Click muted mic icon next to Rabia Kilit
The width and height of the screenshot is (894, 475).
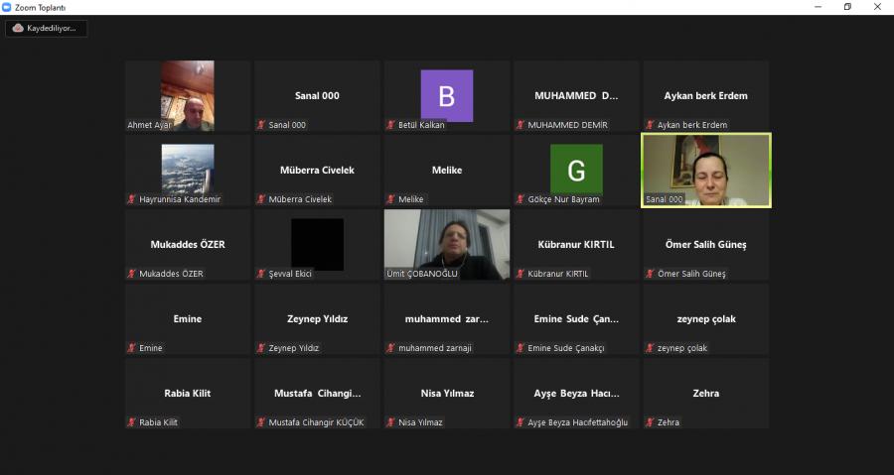point(131,422)
